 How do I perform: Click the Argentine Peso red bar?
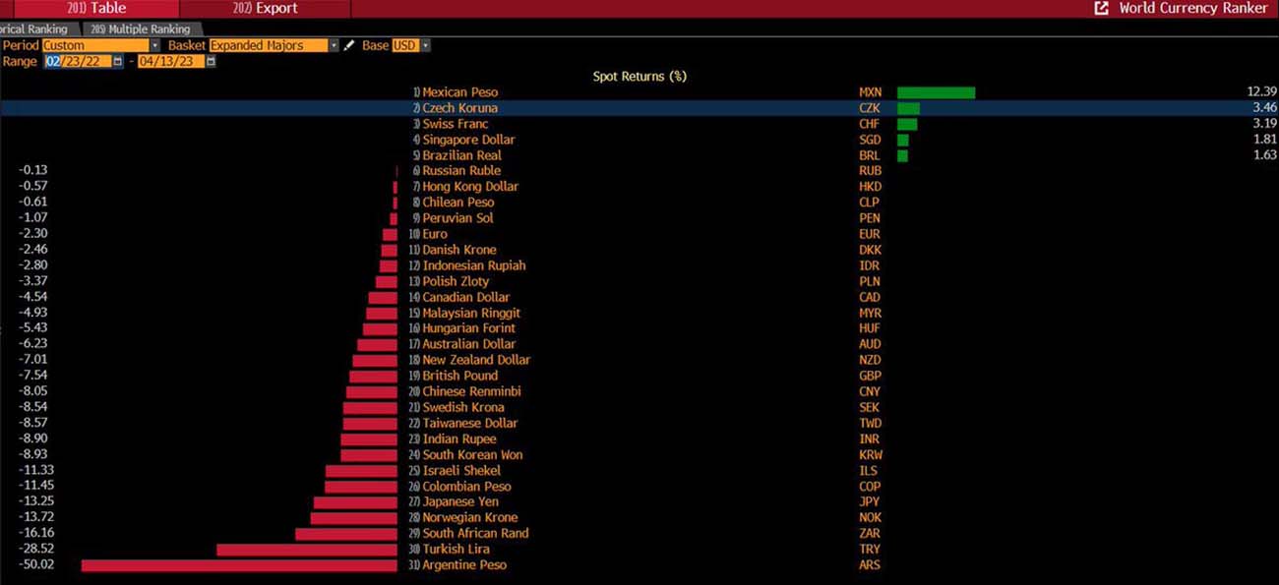click(239, 565)
